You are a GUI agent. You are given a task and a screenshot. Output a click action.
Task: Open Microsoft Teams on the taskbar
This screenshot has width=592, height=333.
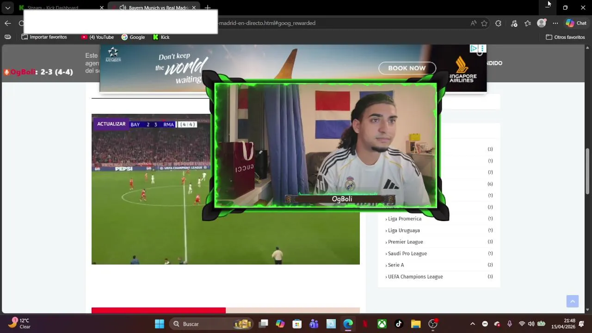point(314,324)
